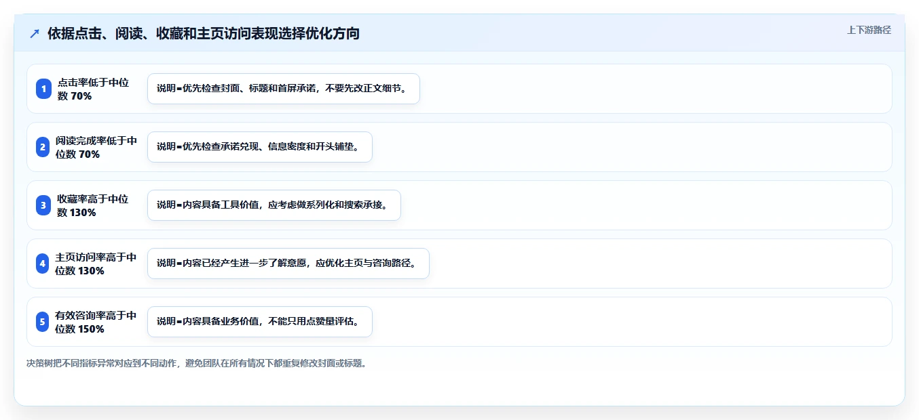
Task: Click the 有效咨询率高于中位数 150% label
Action: coord(96,322)
